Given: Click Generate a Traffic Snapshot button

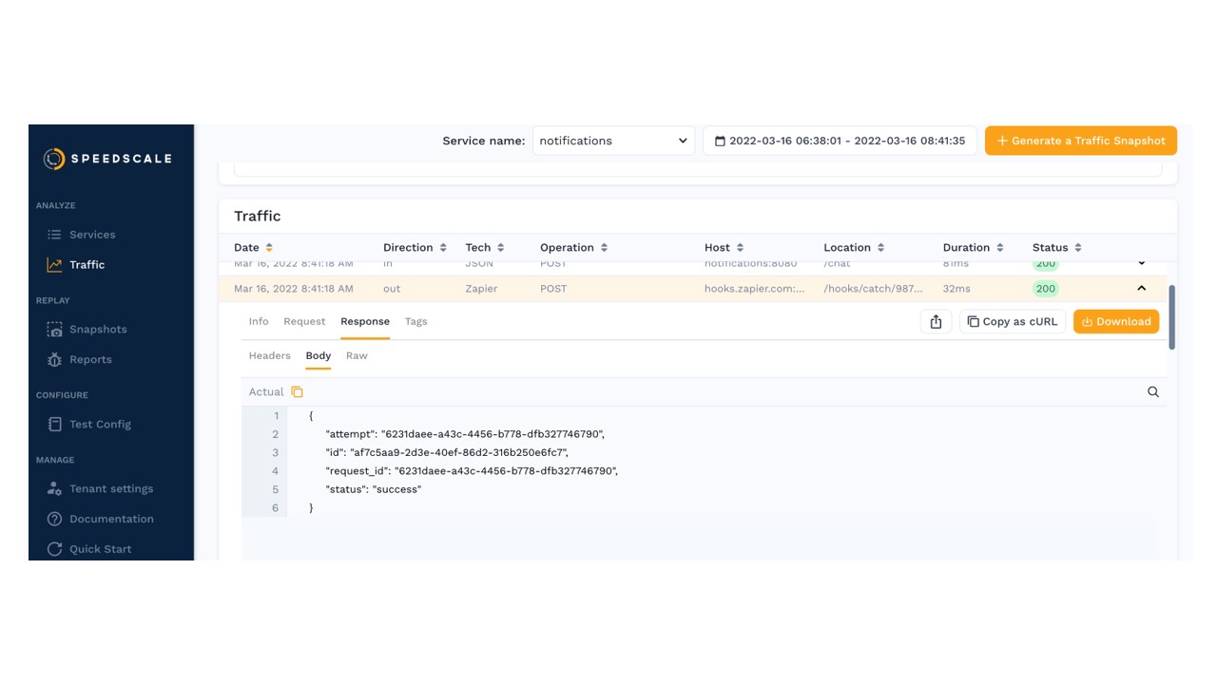Looking at the screenshot, I should pos(1080,141).
